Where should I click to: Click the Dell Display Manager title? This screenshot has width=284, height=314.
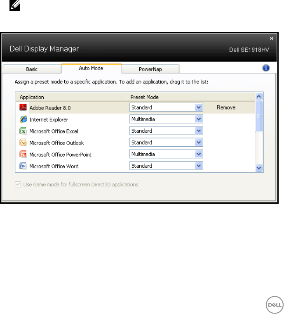point(44,49)
